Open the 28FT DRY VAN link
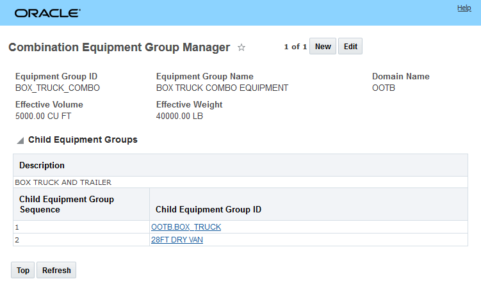Image resolution: width=481 pixels, height=286 pixels. (177, 240)
